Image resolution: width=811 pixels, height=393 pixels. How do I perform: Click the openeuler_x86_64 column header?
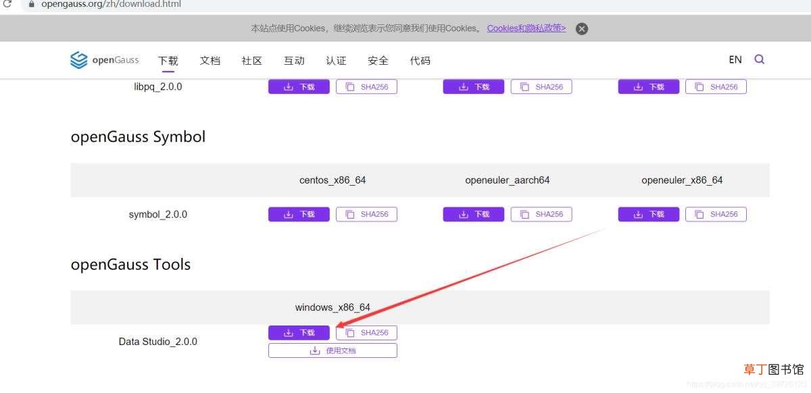pyautogui.click(x=682, y=180)
